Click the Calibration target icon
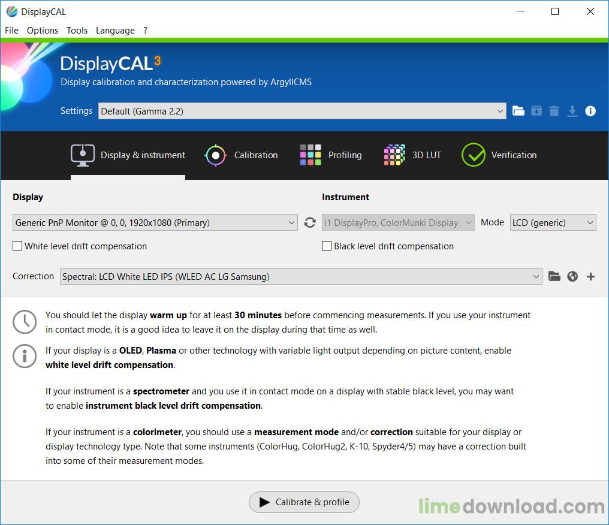 coord(215,155)
